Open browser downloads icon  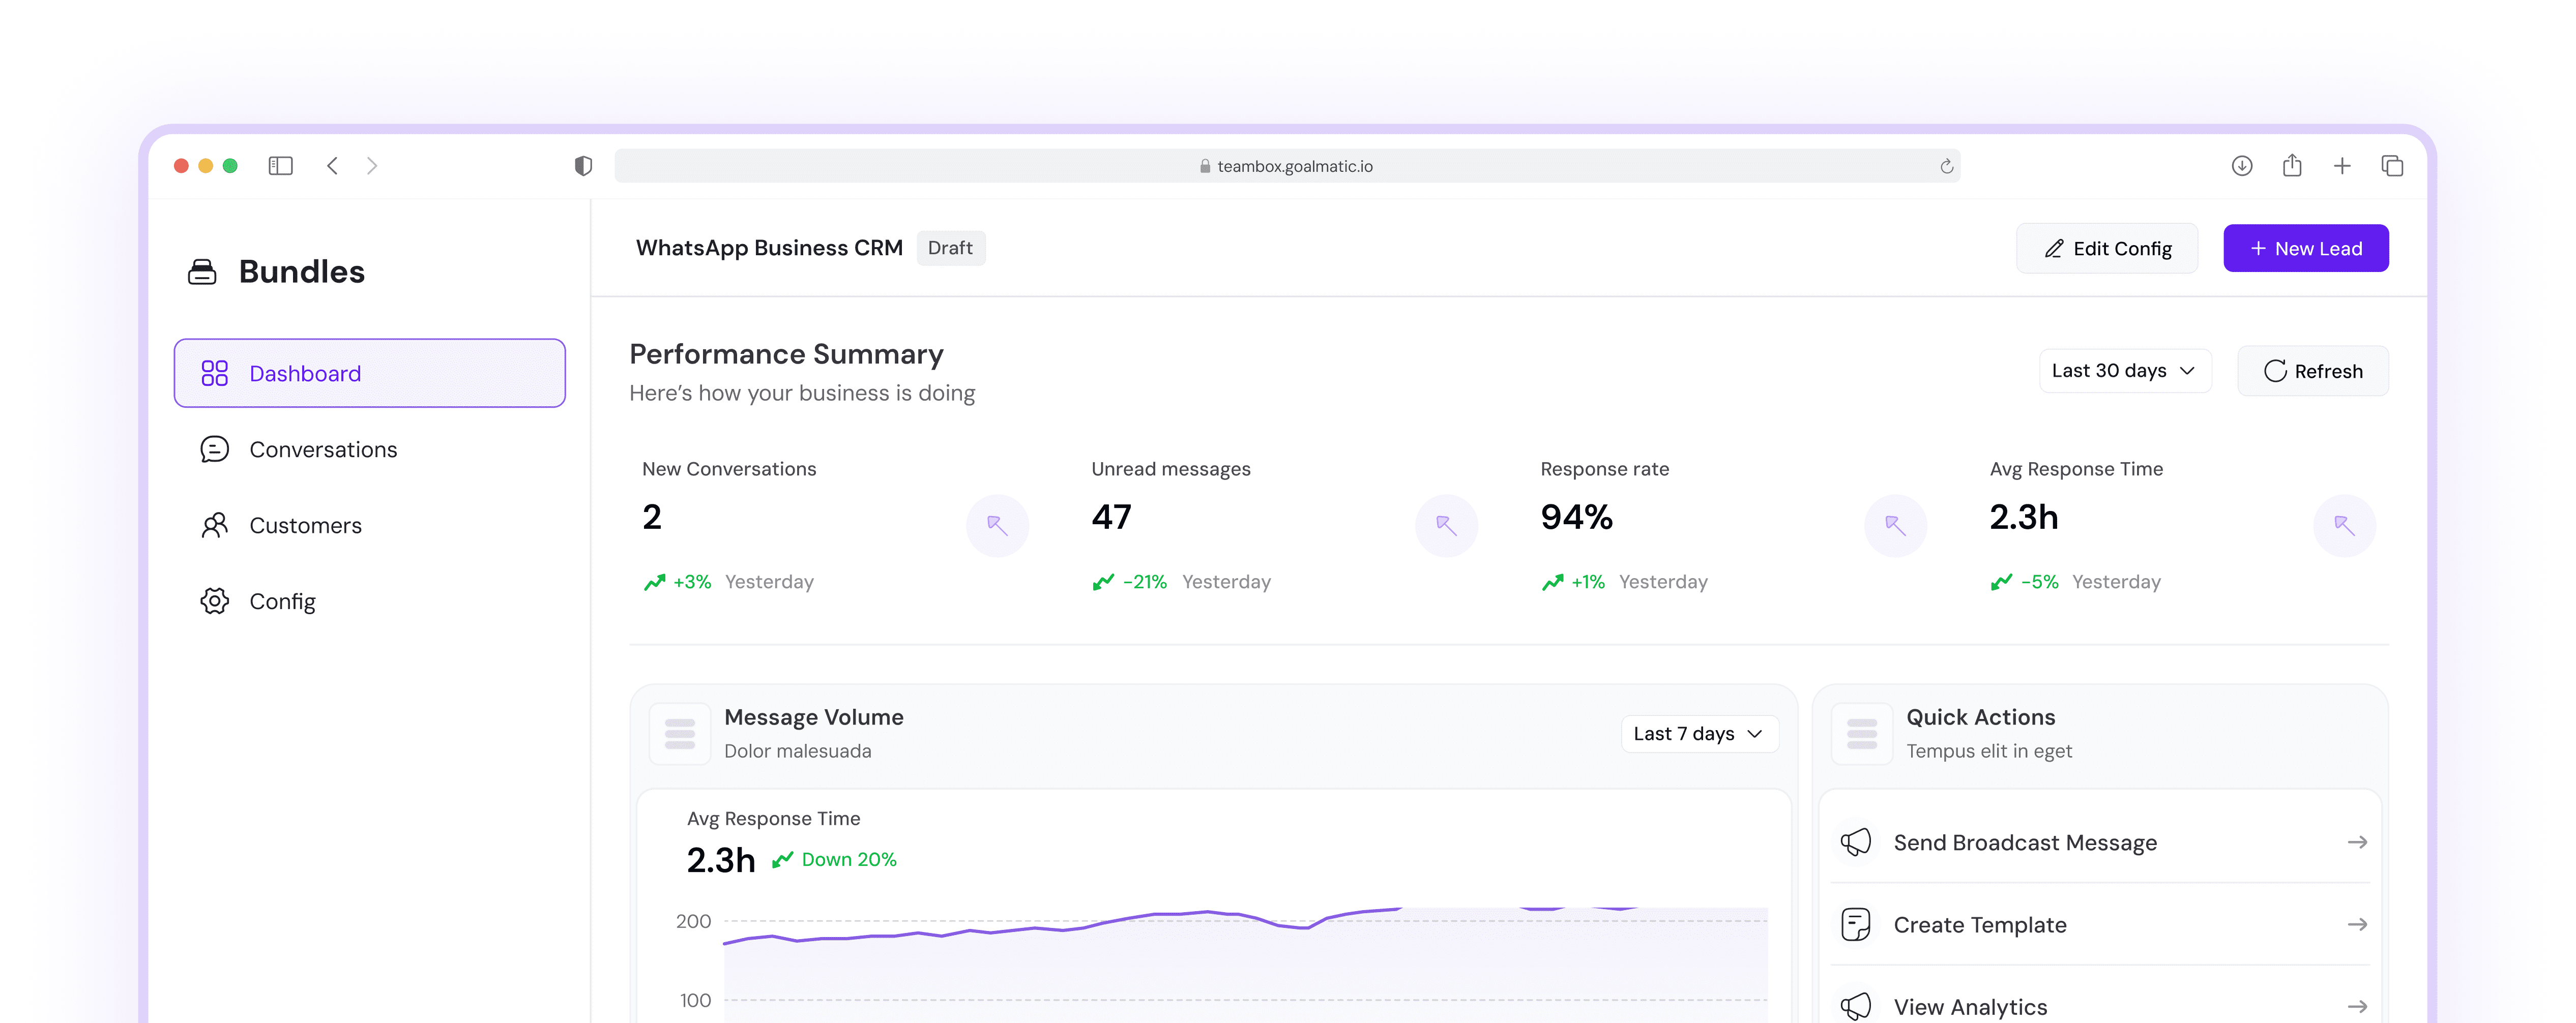point(2241,166)
